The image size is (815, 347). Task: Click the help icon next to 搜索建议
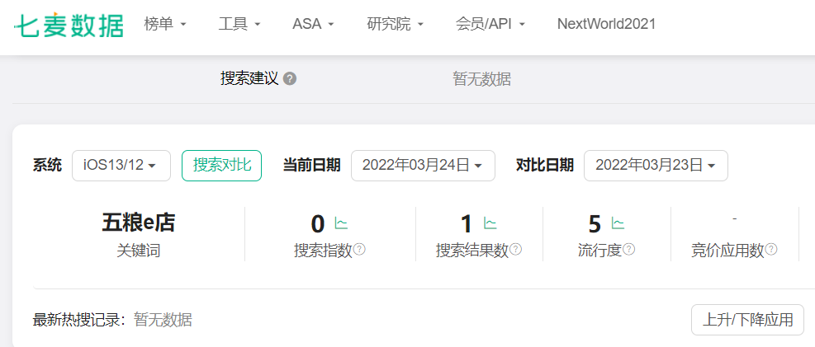(290, 79)
